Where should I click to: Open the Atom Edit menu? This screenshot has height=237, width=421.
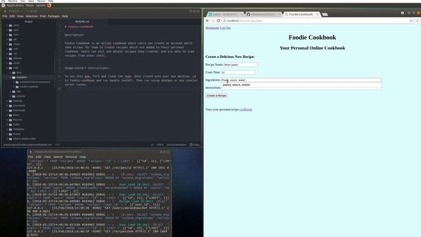tap(12, 16)
